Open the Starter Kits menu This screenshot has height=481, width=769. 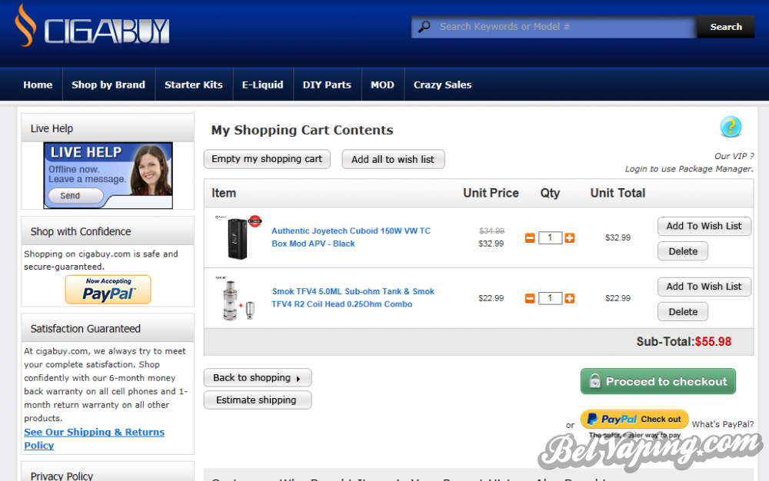pos(194,85)
